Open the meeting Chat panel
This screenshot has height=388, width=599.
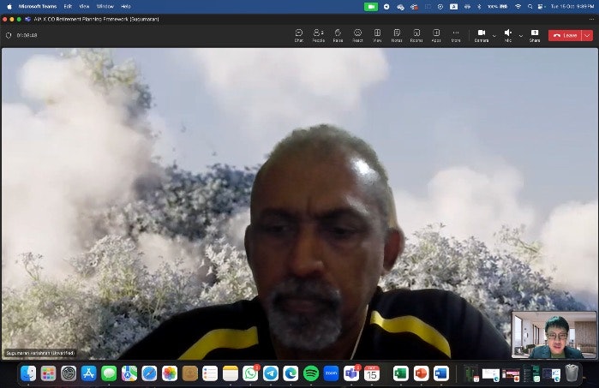[x=299, y=35]
